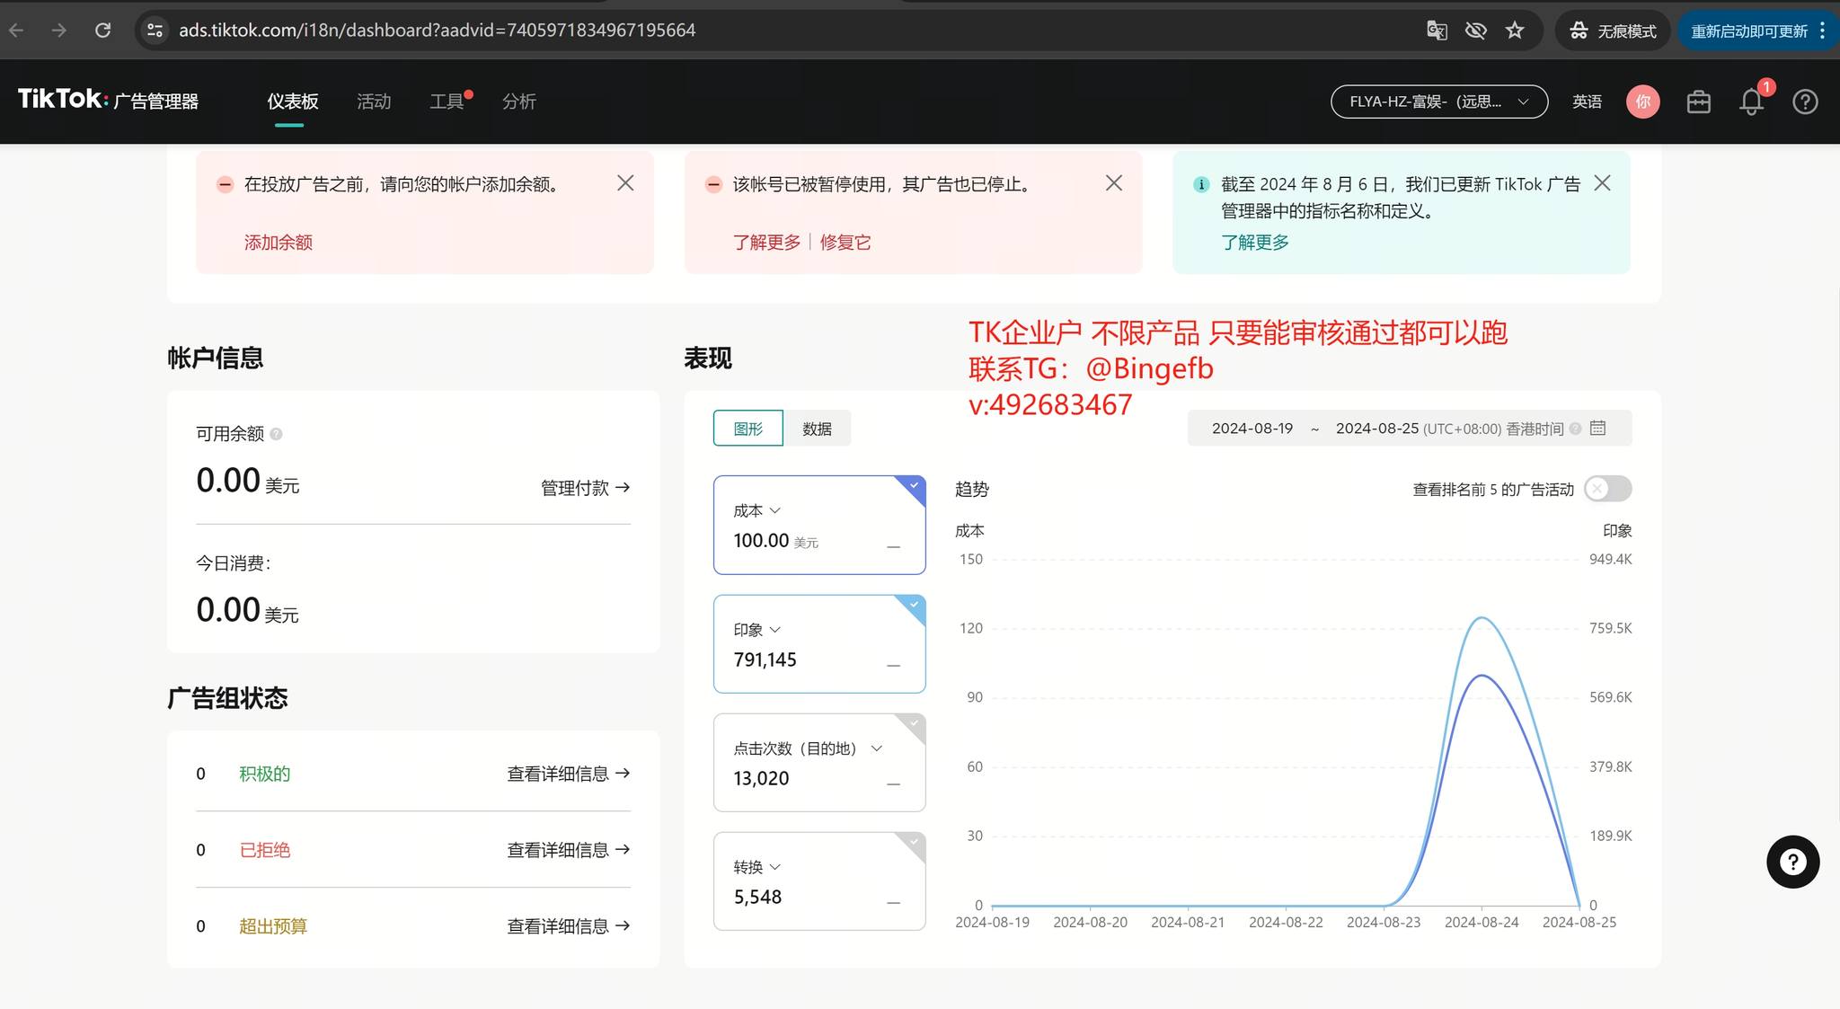Click the start date 2024-08-19
This screenshot has height=1009, width=1840.
click(1252, 429)
